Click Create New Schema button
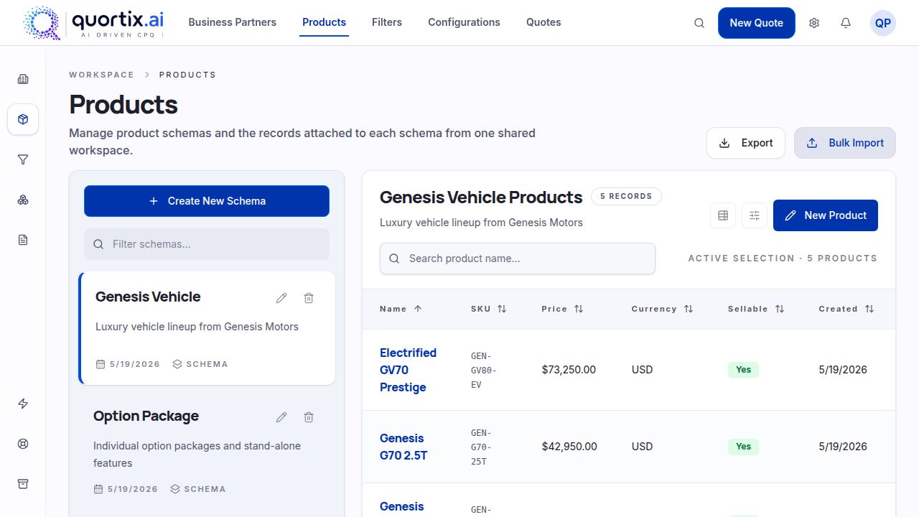The width and height of the screenshot is (919, 517). point(207,201)
